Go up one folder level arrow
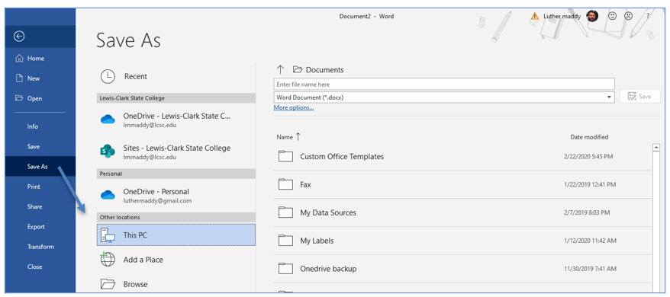 coord(280,69)
